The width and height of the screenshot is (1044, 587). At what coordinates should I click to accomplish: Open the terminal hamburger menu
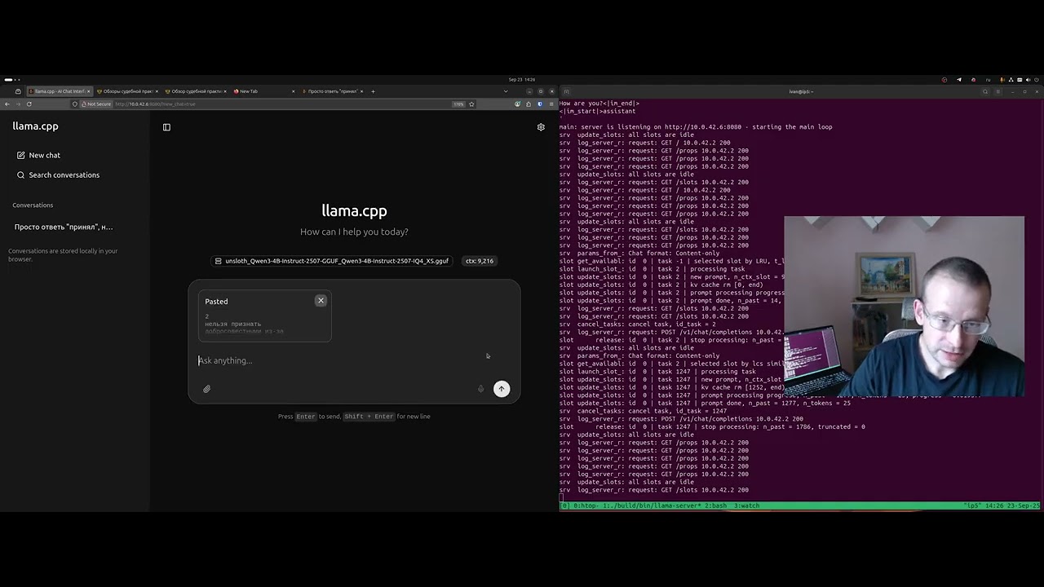pyautogui.click(x=998, y=91)
